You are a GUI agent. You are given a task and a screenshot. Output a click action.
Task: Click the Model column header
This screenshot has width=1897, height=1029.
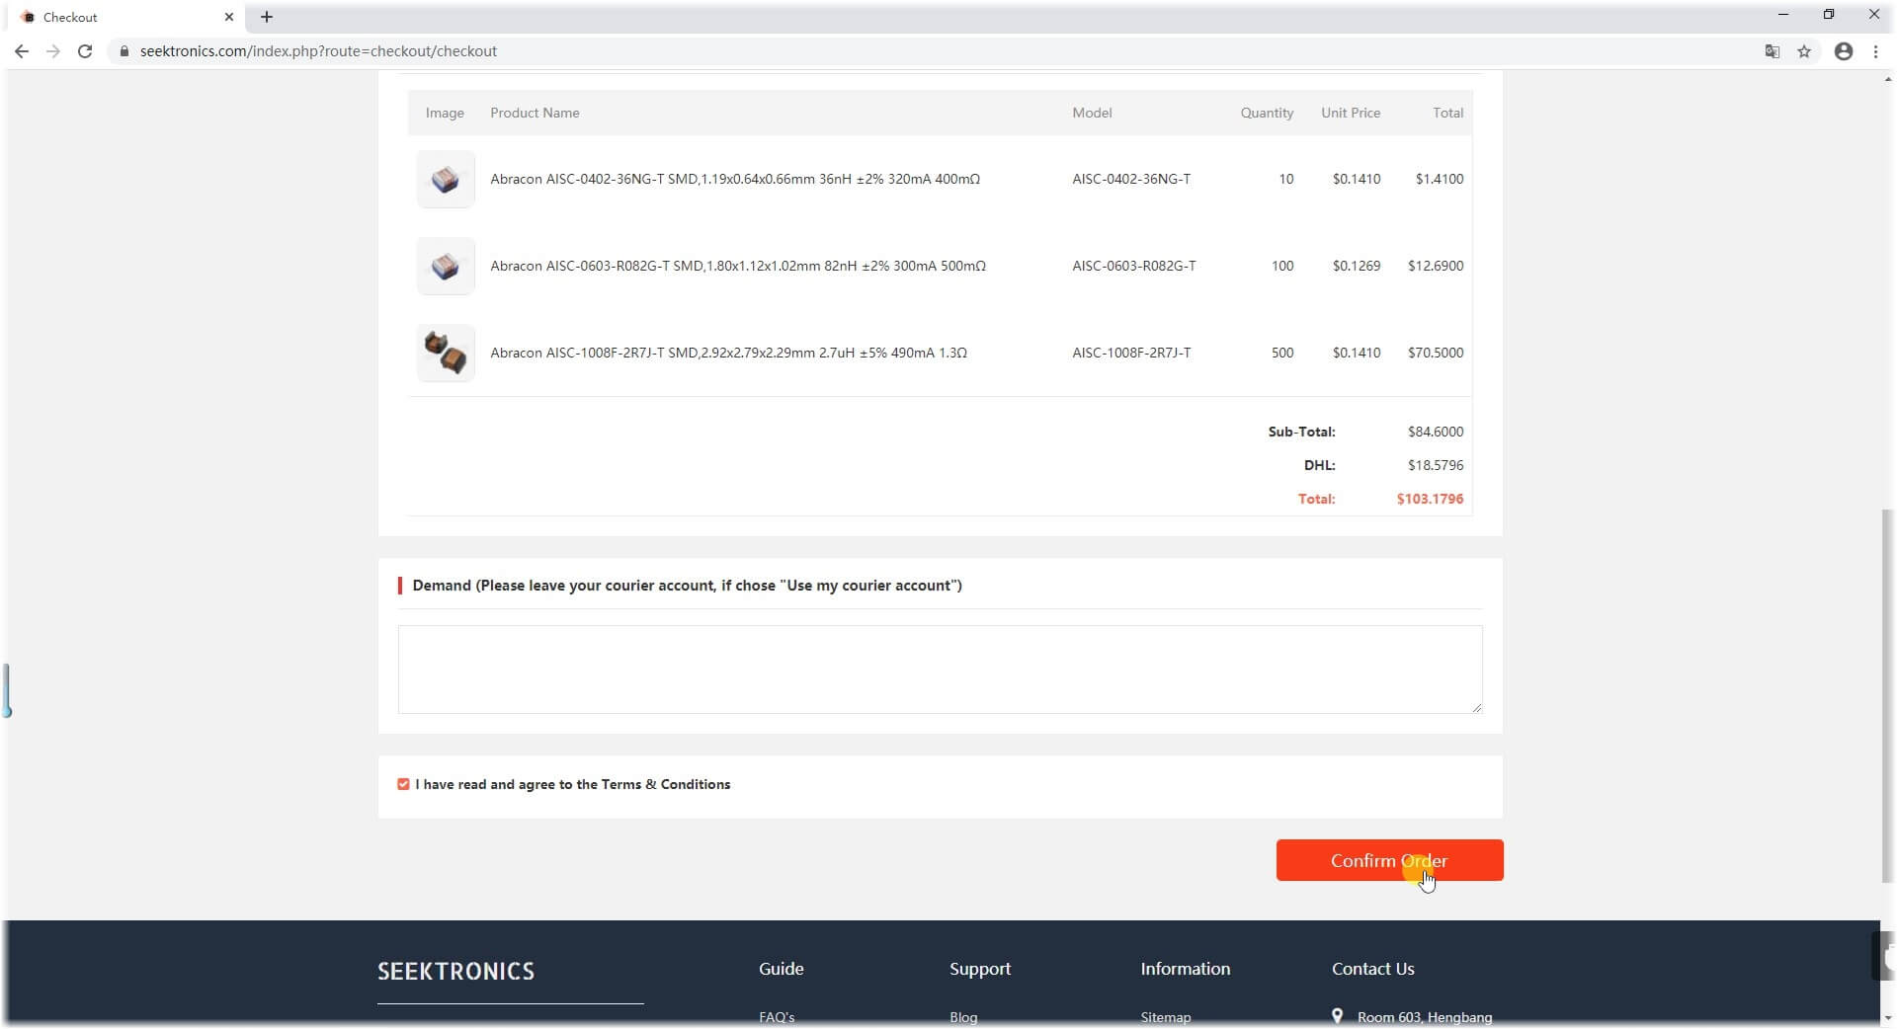(1092, 113)
